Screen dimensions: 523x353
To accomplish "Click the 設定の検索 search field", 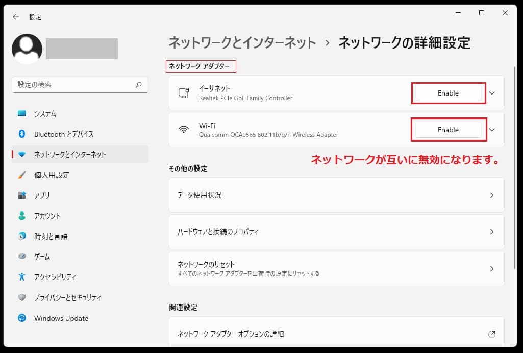I will (80, 85).
